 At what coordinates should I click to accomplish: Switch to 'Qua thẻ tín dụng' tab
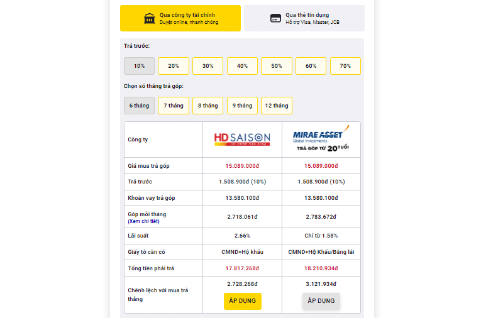(304, 18)
